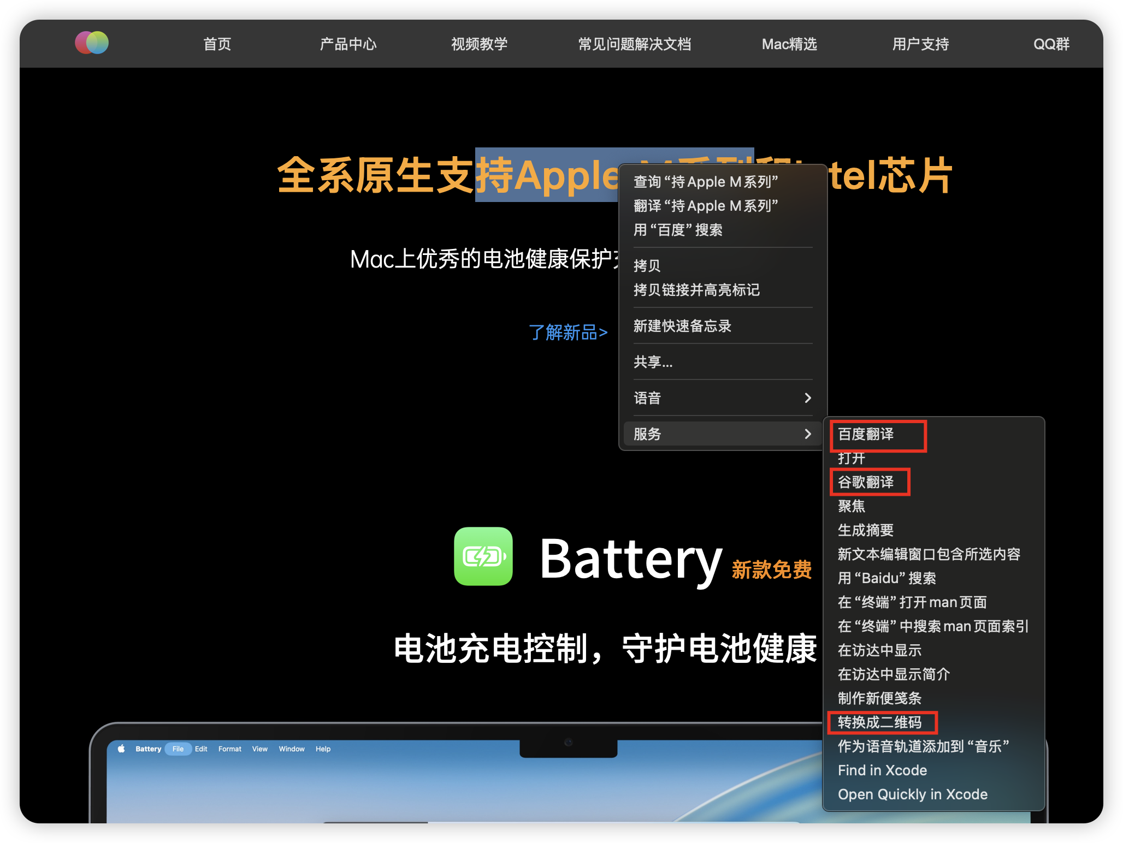Expand the 服务 submenu chevron
1123x843 pixels.
pos(807,434)
